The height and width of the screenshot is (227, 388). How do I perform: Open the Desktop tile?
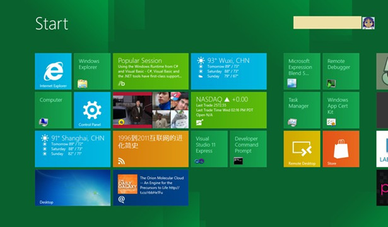(x=73, y=187)
